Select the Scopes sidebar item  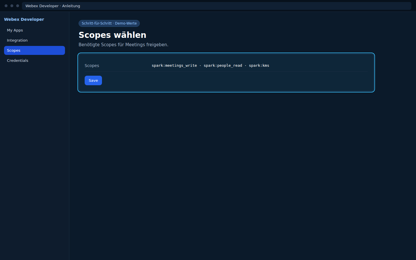pyautogui.click(x=34, y=51)
